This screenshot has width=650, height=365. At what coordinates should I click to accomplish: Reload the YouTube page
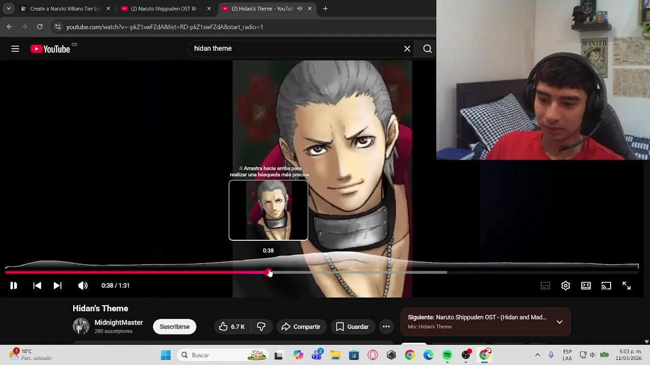(40, 27)
